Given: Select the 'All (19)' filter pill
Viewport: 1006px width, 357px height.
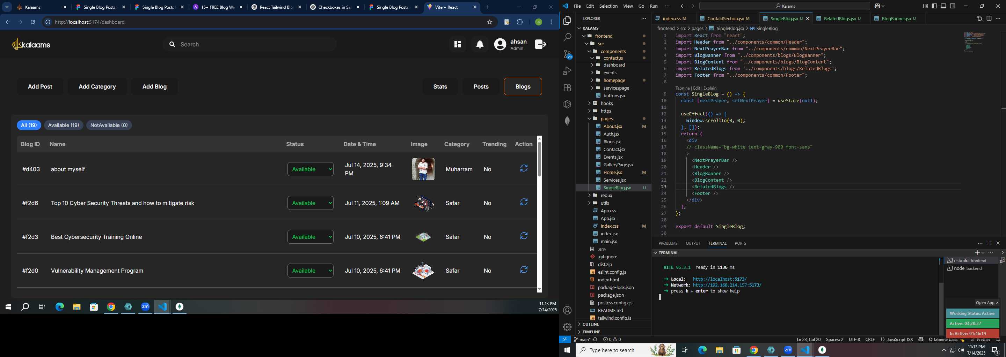Looking at the screenshot, I should [x=29, y=125].
